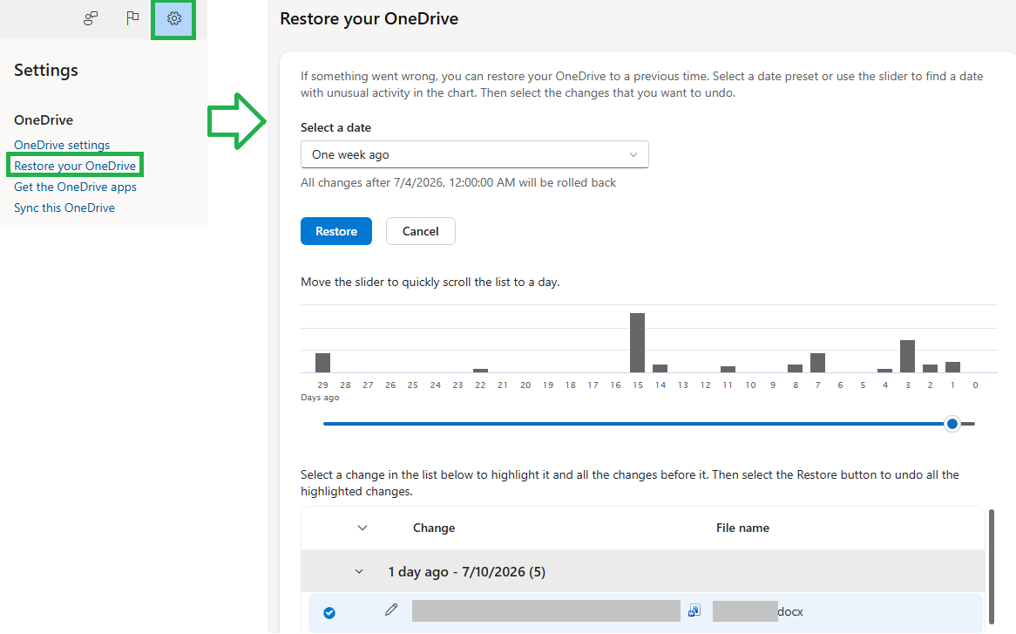Click the Change column header
The width and height of the screenshot is (1016, 634).
coord(434,528)
